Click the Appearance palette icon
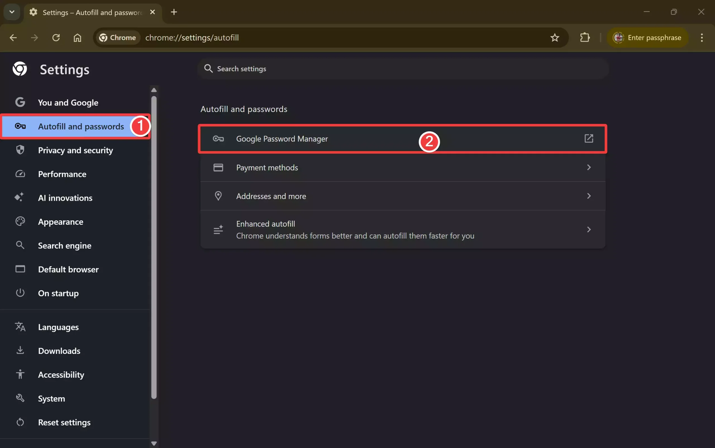Image resolution: width=715 pixels, height=448 pixels. click(x=20, y=221)
